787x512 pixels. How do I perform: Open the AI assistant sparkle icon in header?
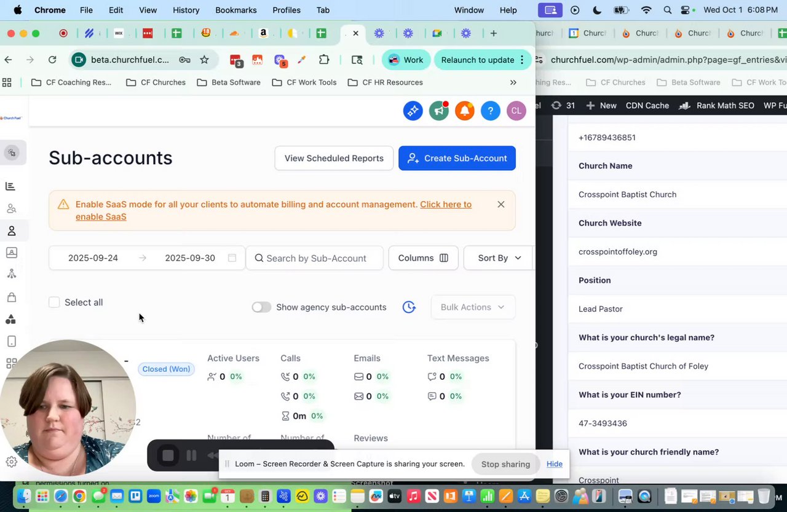pyautogui.click(x=413, y=111)
